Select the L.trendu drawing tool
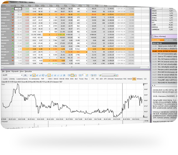The height and width of the screenshot is (155, 178). point(12,79)
